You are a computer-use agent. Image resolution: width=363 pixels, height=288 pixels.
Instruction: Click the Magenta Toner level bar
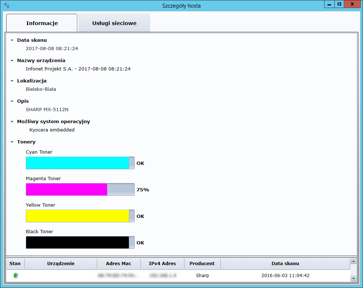coord(80,190)
